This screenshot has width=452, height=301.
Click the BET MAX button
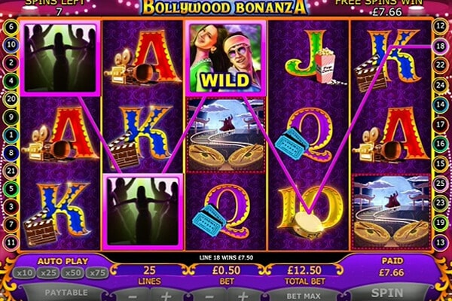pos(304,296)
